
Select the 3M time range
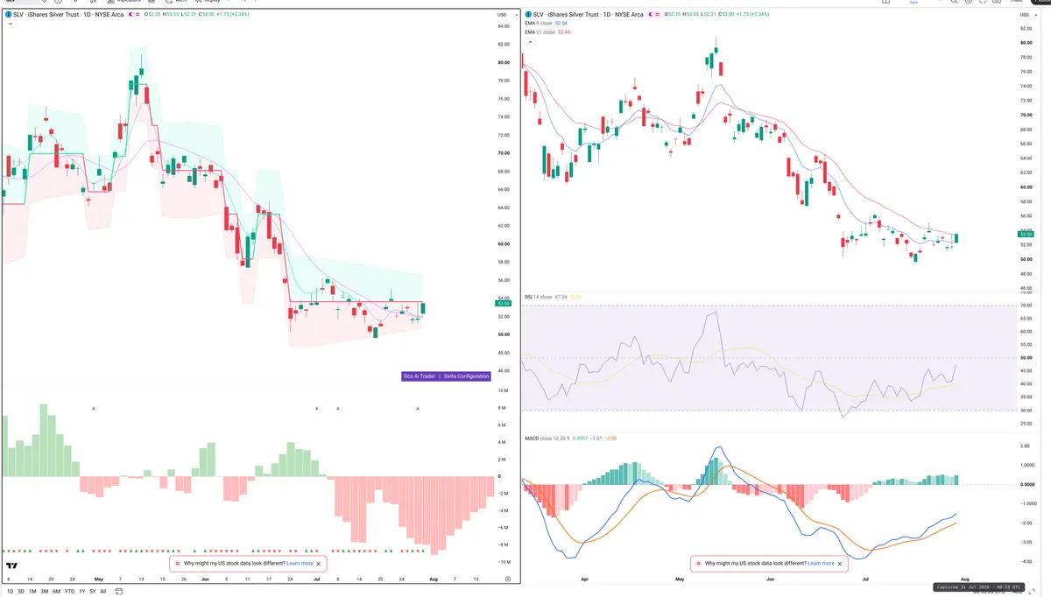pos(45,592)
